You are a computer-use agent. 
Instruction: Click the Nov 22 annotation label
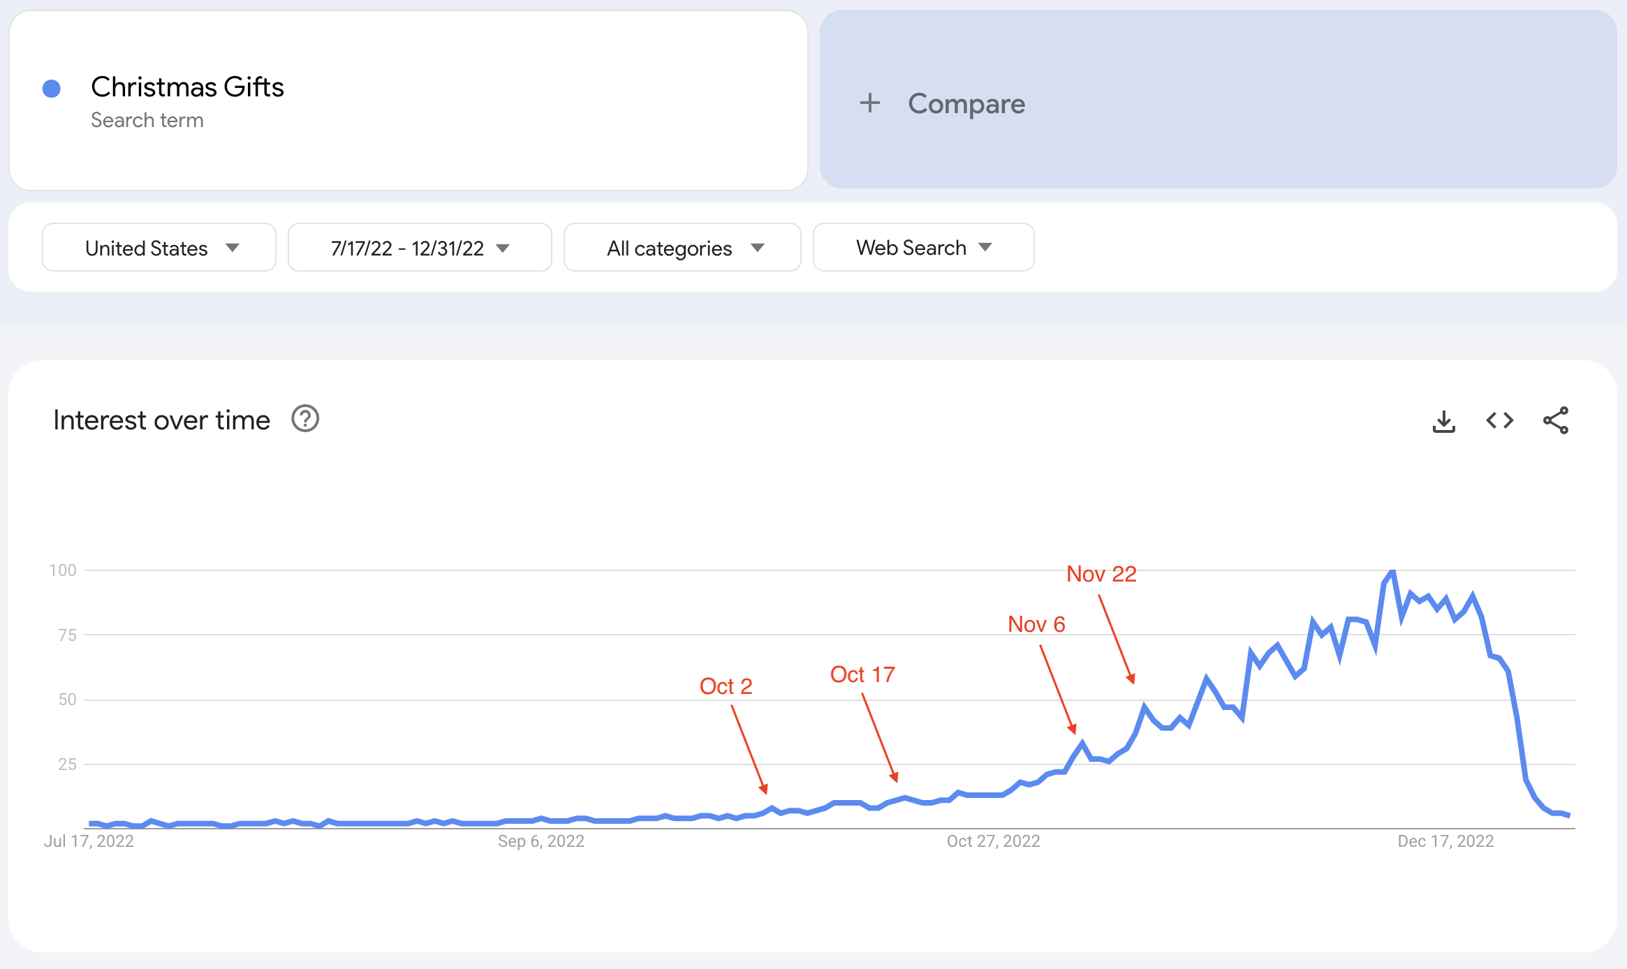1101,574
